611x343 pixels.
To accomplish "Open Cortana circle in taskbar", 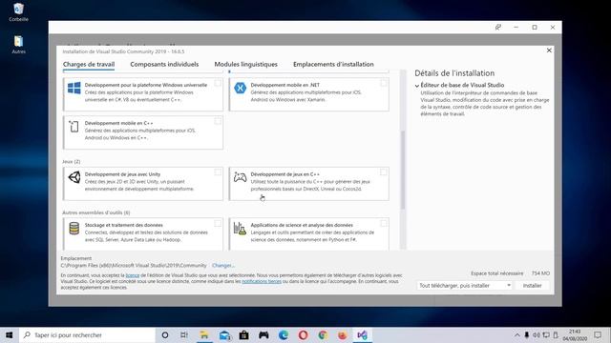I will point(165,334).
